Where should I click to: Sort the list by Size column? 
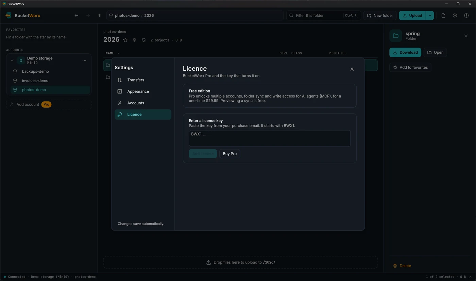[284, 53]
